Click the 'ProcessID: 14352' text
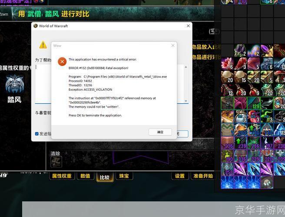 80,81
